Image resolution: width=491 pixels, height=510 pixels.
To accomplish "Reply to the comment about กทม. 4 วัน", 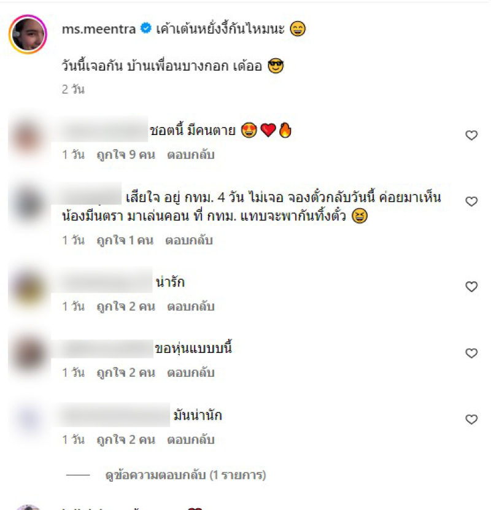I will coord(189,241).
